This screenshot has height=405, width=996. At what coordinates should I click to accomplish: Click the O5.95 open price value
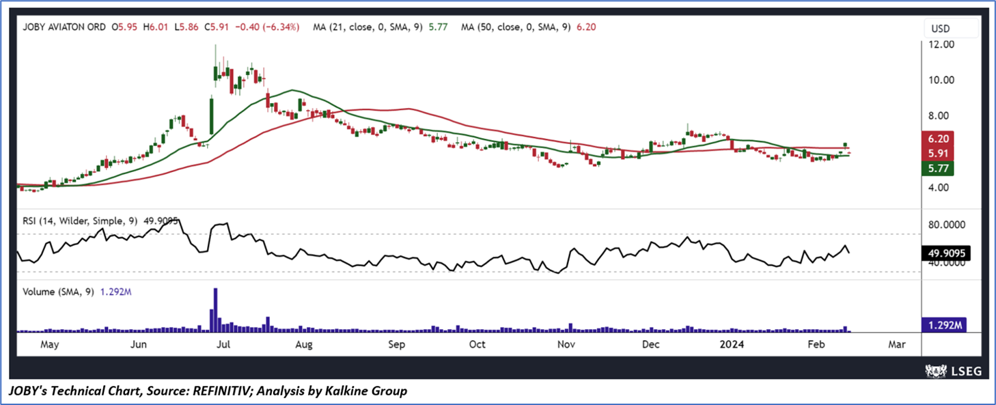point(125,27)
